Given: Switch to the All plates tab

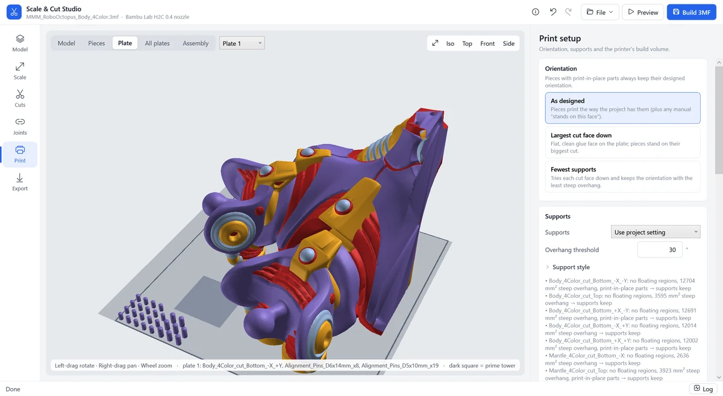Looking at the screenshot, I should [157, 43].
